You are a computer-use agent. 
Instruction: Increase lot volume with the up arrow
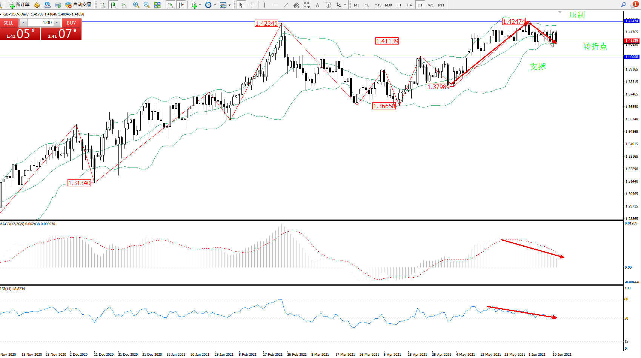click(57, 23)
